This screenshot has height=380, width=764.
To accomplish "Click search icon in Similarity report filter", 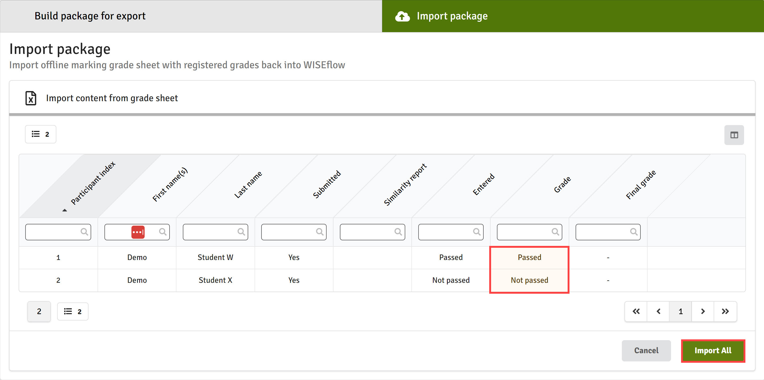I will (x=398, y=232).
